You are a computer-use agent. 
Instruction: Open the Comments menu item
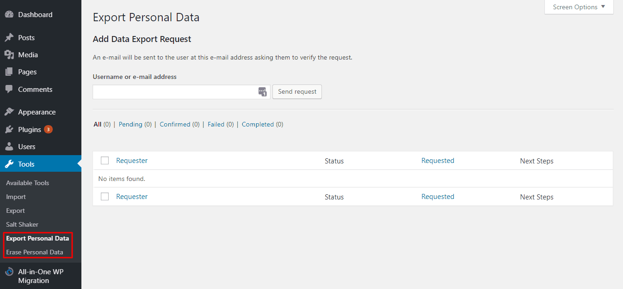tap(35, 90)
